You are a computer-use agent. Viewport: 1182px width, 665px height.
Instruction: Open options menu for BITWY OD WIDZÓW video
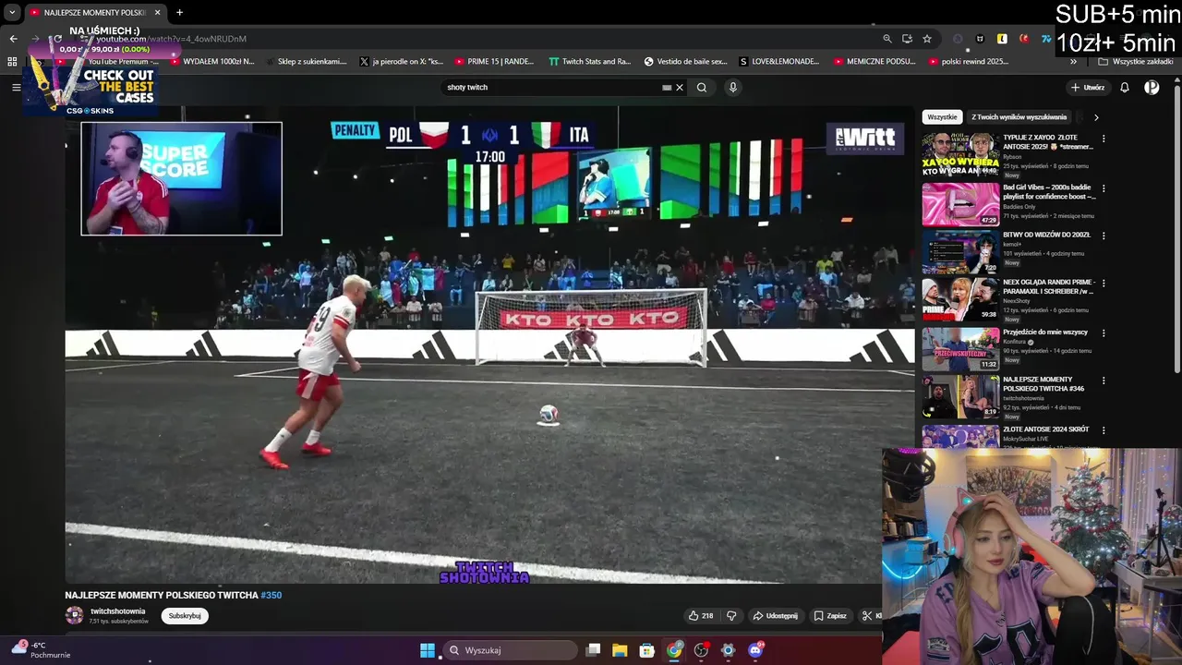point(1104,236)
